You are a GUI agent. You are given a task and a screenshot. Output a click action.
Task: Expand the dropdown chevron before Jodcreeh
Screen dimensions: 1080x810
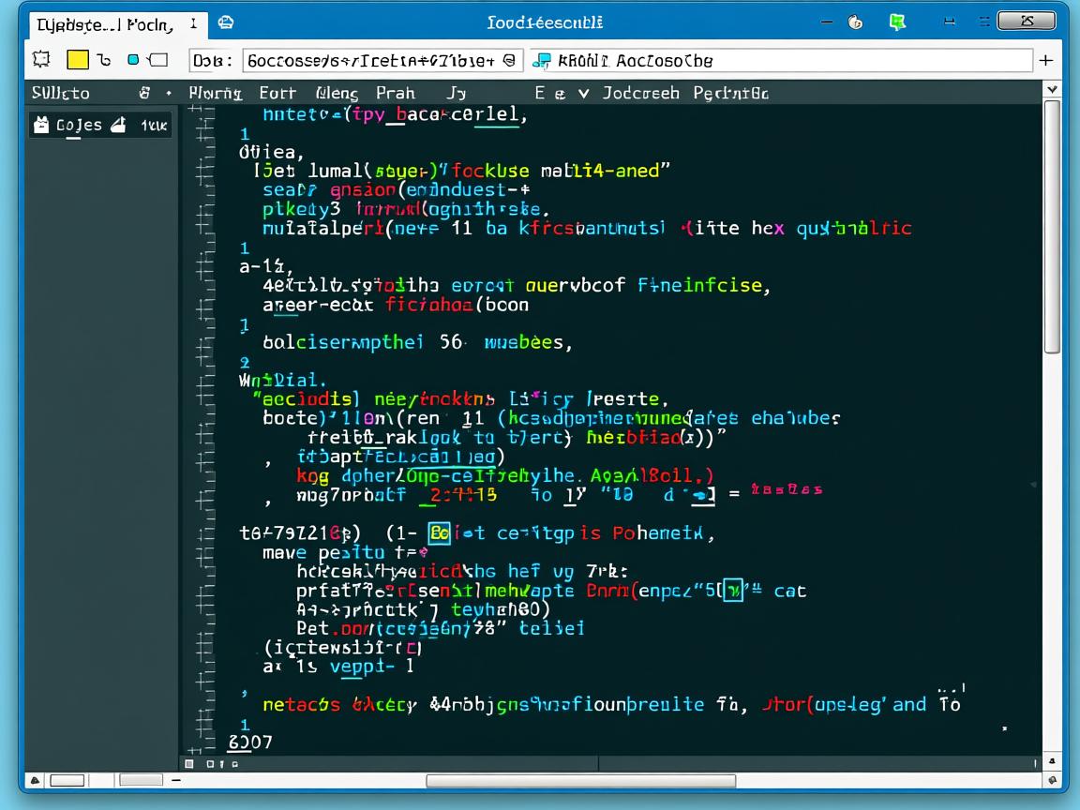pyautogui.click(x=583, y=93)
